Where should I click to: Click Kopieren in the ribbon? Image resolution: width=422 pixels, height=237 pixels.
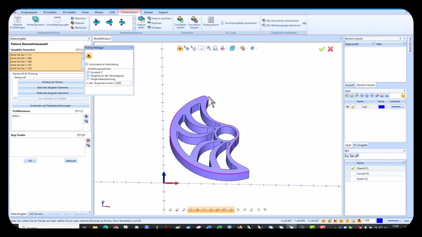154,23
